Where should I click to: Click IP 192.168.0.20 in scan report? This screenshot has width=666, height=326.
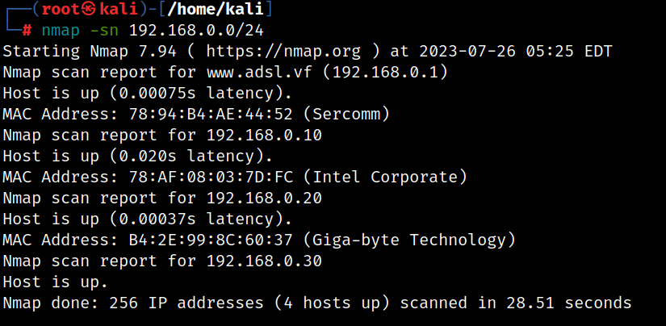[x=264, y=198]
